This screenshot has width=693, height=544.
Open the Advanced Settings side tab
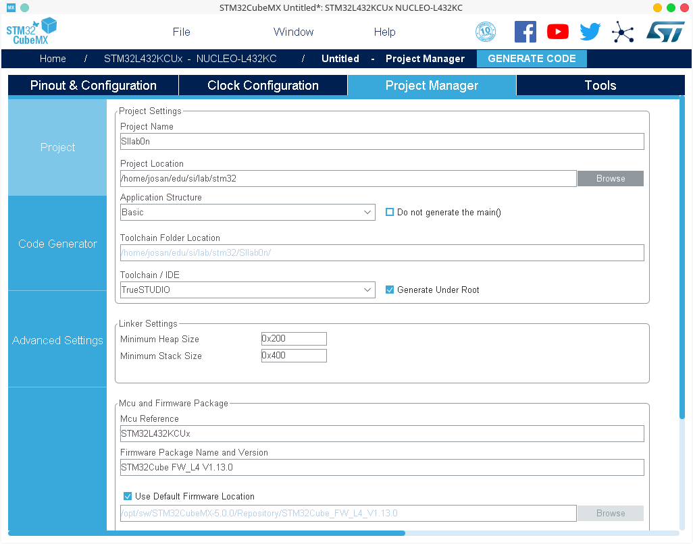[x=57, y=340]
